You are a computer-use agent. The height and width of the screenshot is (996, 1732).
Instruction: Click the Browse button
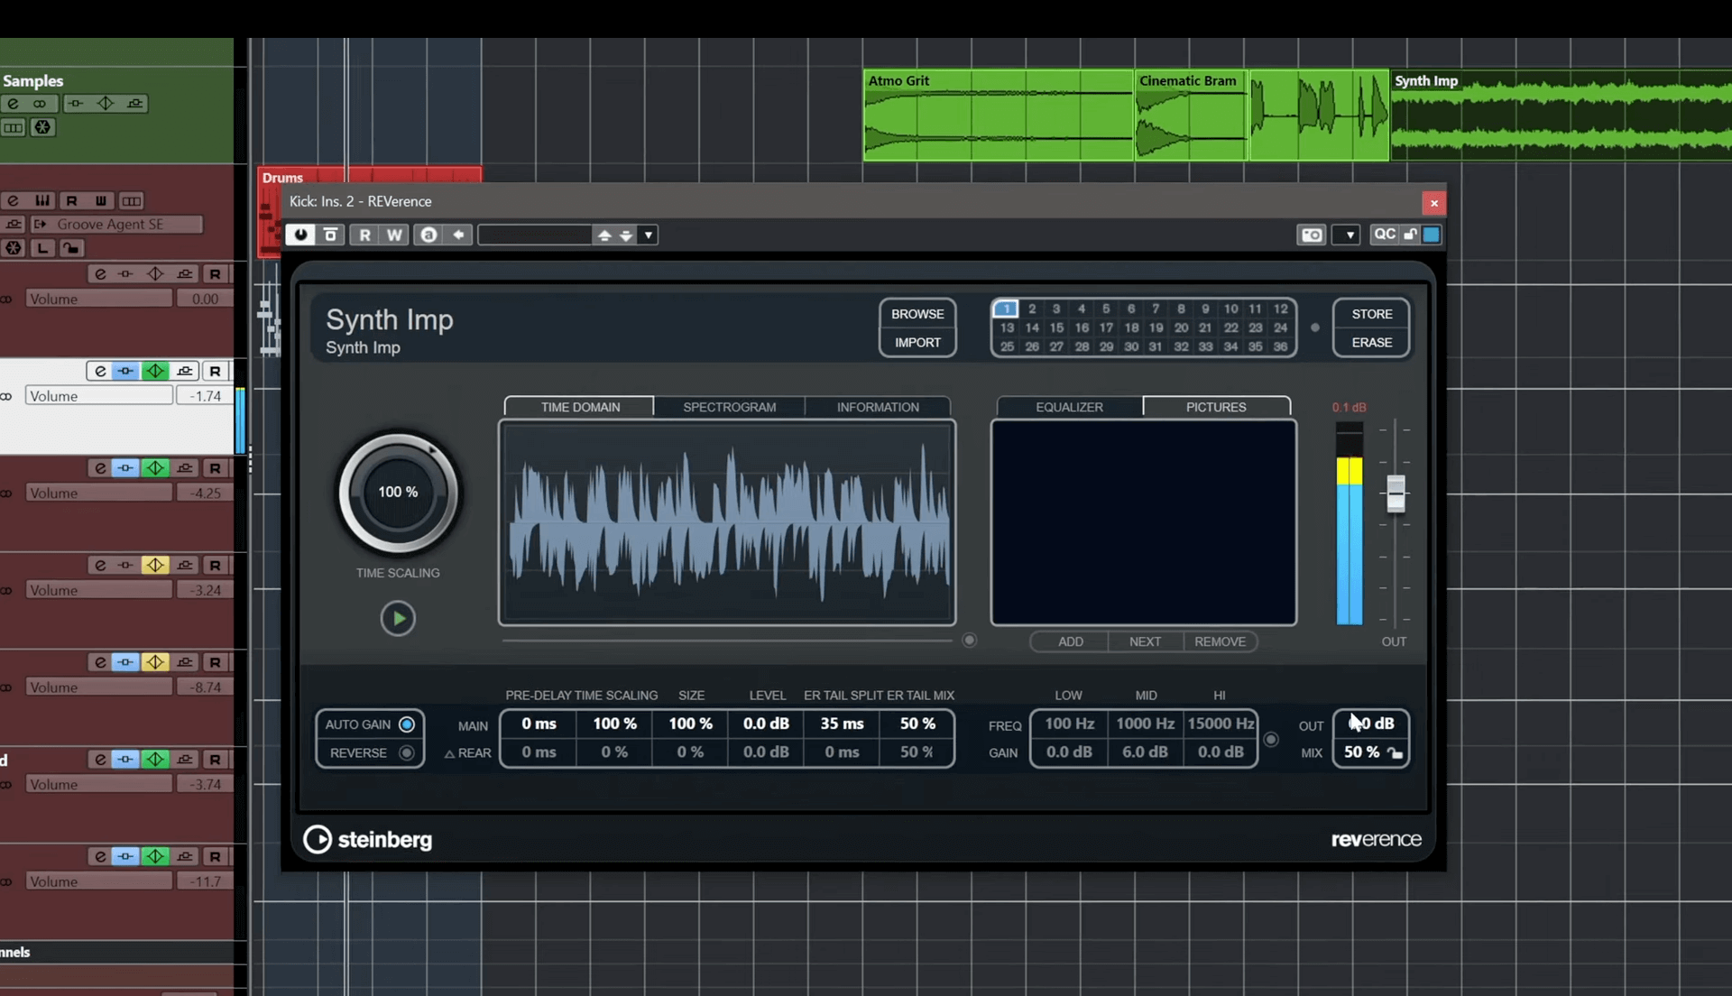[x=917, y=314]
